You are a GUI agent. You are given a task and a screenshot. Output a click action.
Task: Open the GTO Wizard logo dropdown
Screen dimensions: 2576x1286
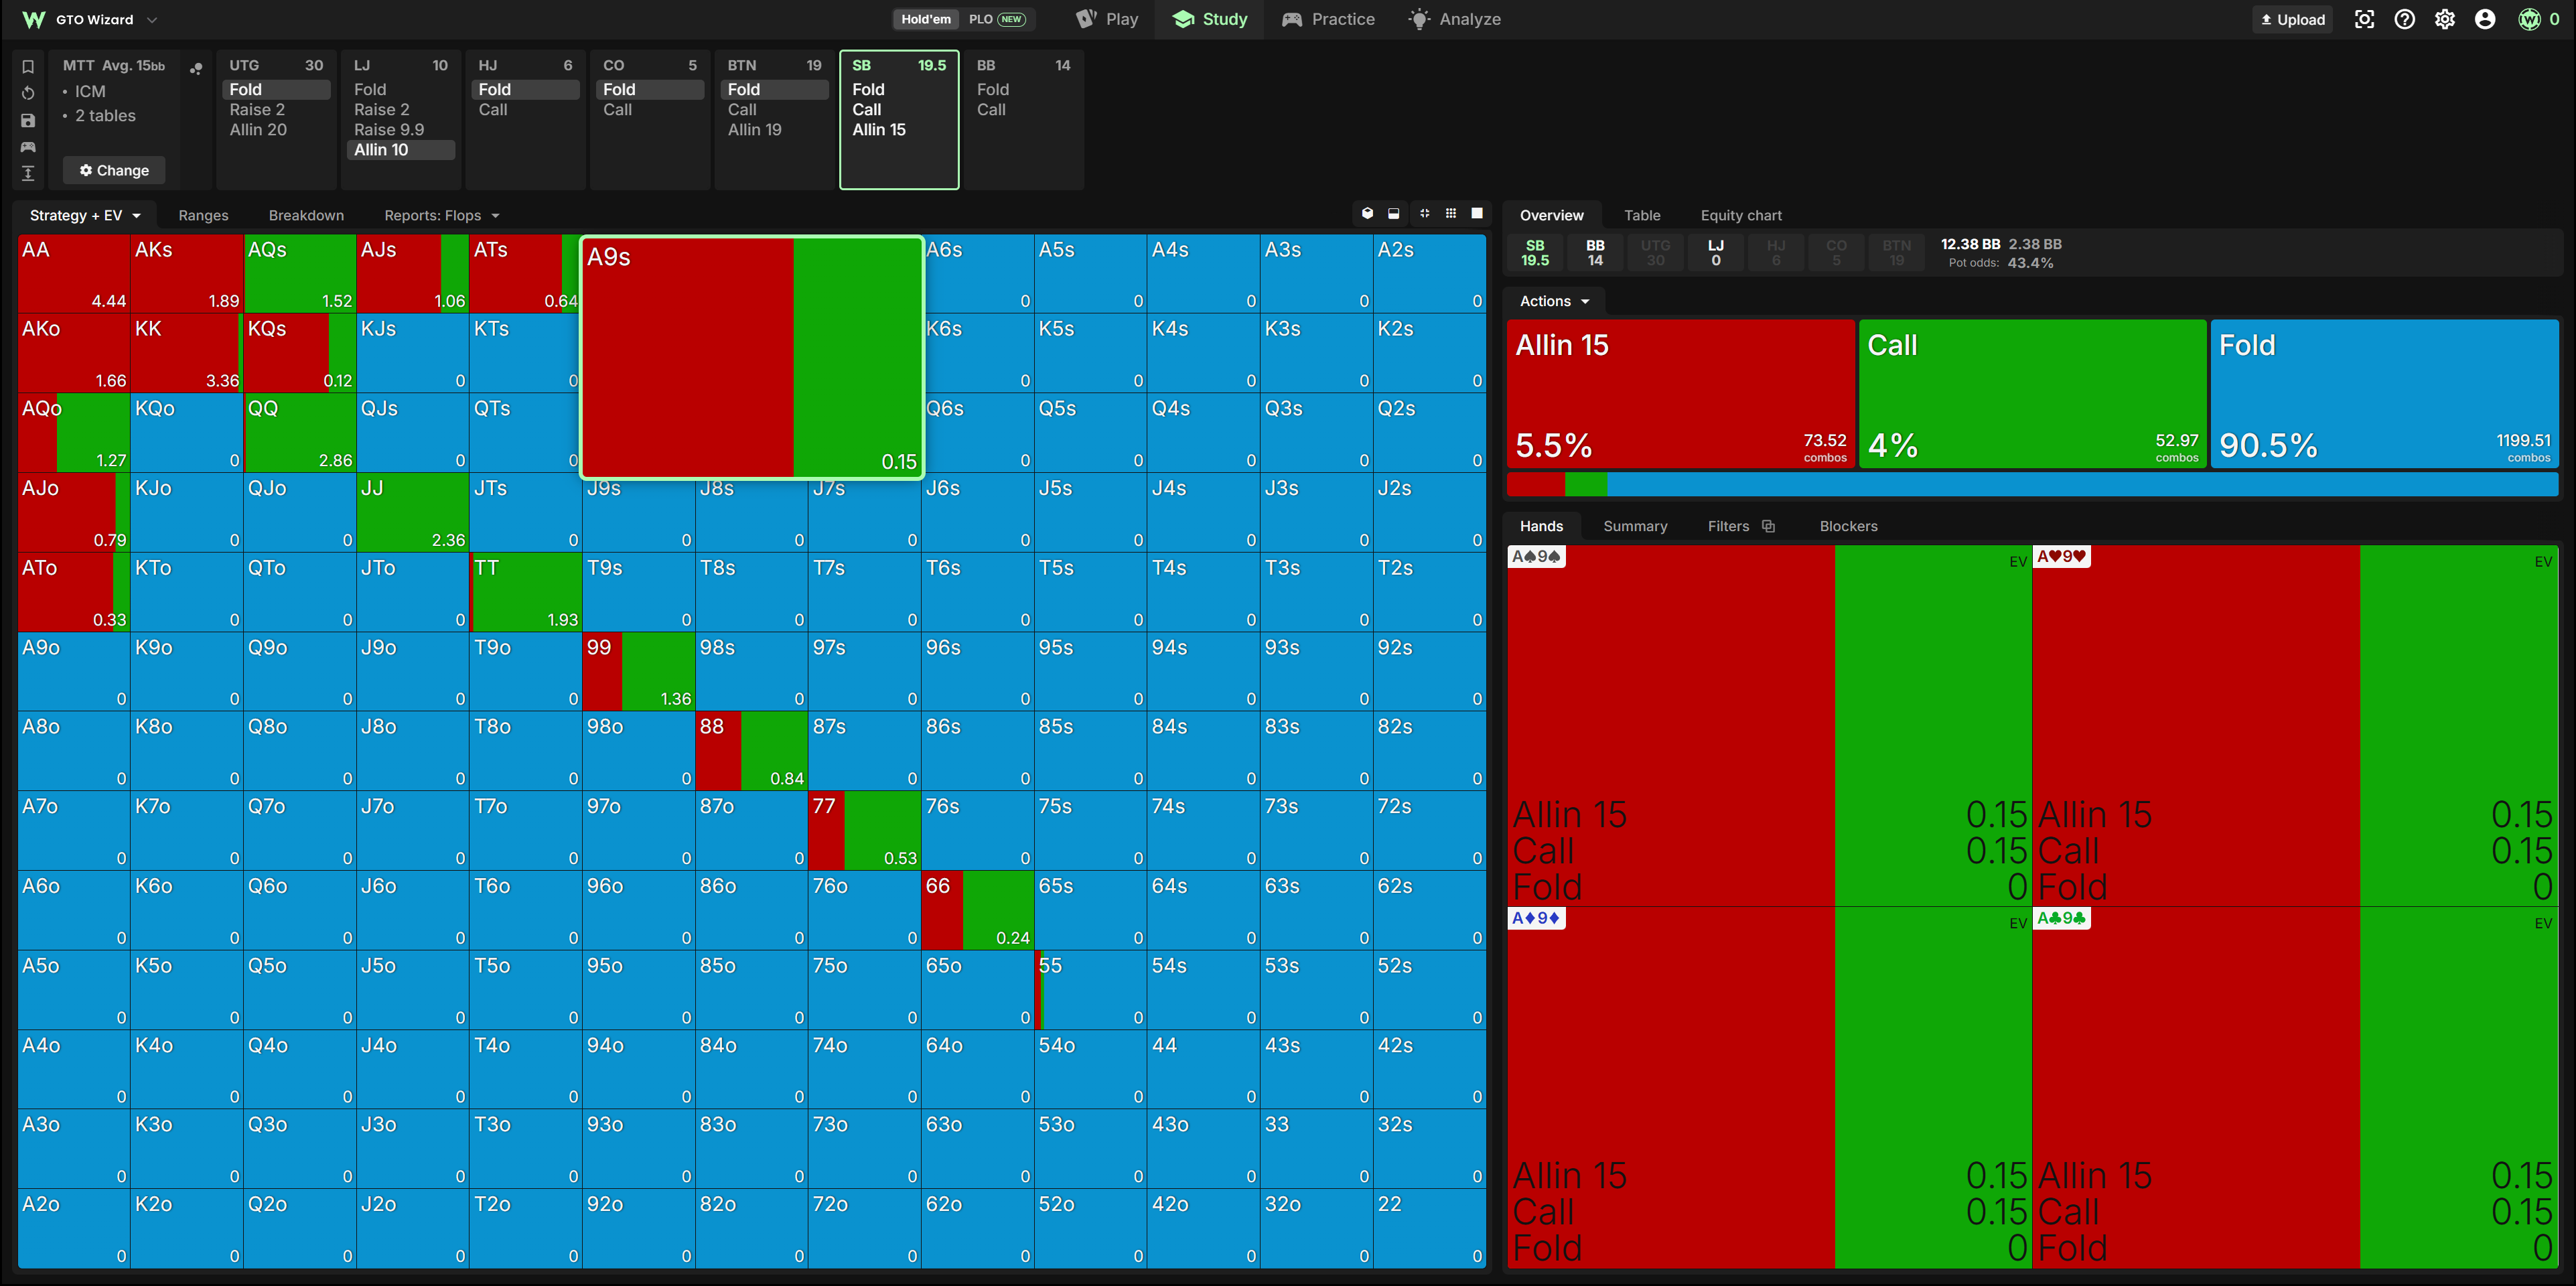[x=90, y=19]
